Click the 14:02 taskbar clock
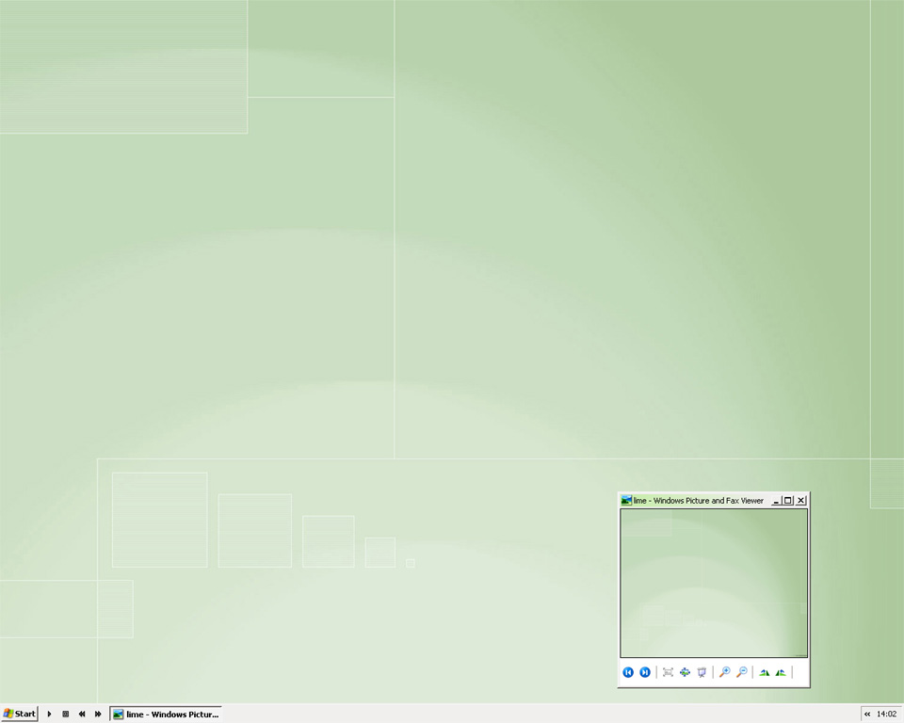Screen dimensions: 904x723 tap(887, 714)
